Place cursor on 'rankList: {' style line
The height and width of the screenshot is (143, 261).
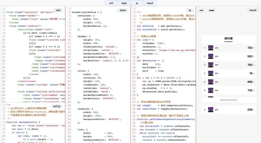85,109
